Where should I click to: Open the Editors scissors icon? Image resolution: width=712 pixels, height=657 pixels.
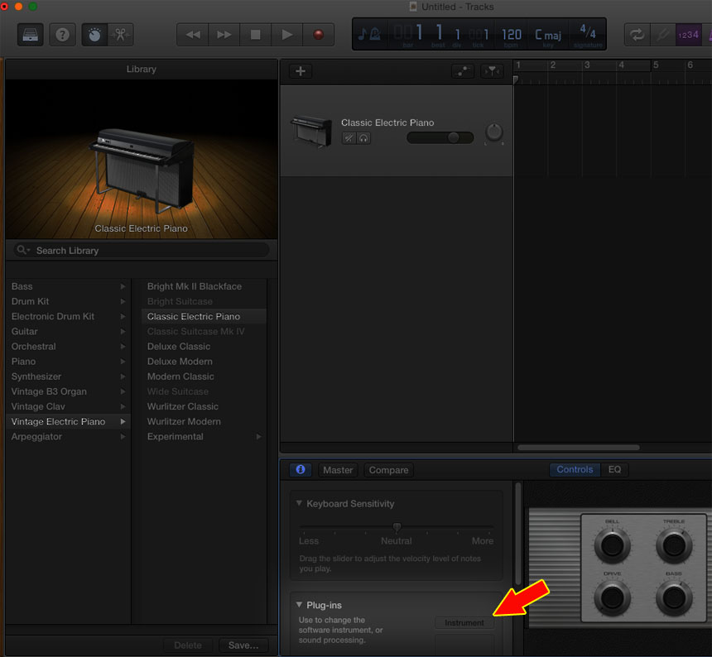point(120,35)
